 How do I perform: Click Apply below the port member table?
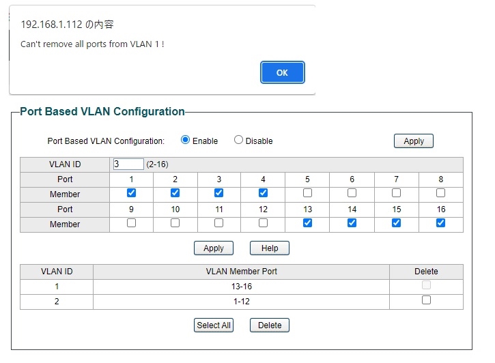pyautogui.click(x=214, y=248)
